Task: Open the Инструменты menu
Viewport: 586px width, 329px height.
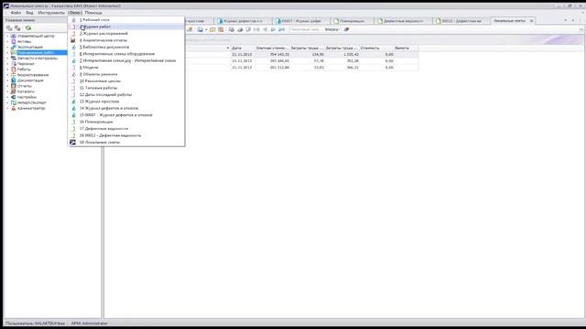Action: tap(51, 13)
